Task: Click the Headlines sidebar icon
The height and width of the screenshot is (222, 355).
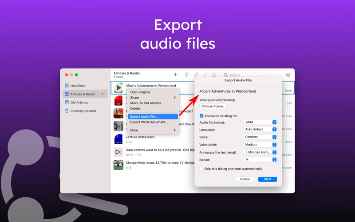Action: tap(67, 85)
